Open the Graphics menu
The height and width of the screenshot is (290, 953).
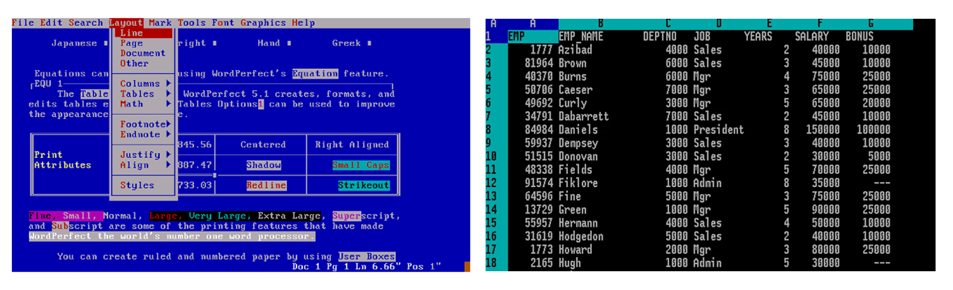pyautogui.click(x=263, y=23)
